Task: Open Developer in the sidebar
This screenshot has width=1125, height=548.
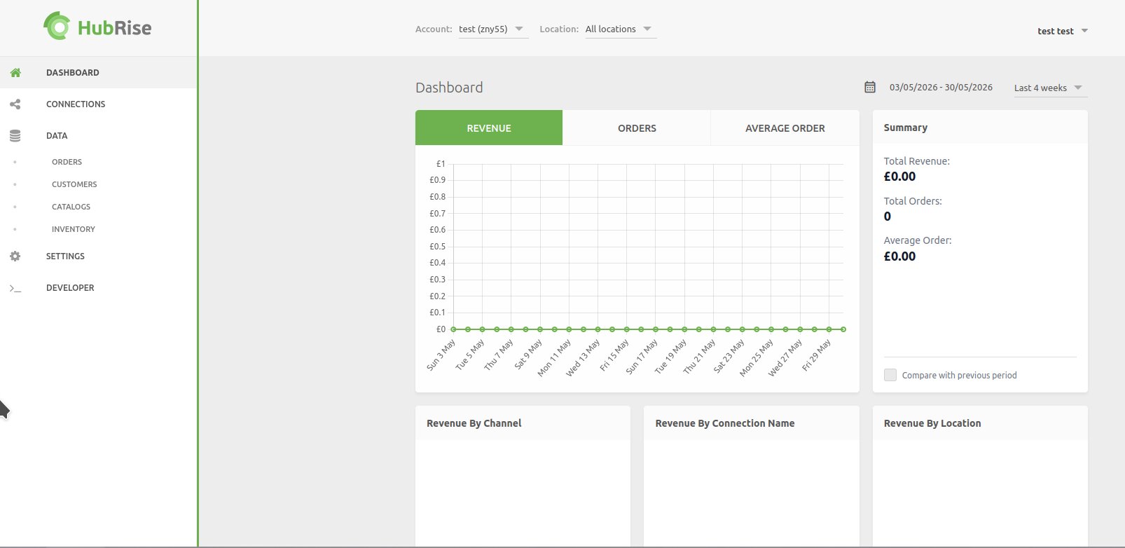Action: 98,287
